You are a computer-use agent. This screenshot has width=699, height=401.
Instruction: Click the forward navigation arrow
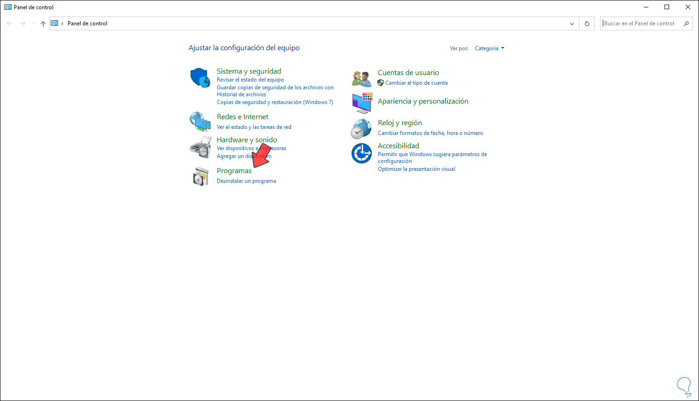[x=23, y=23]
